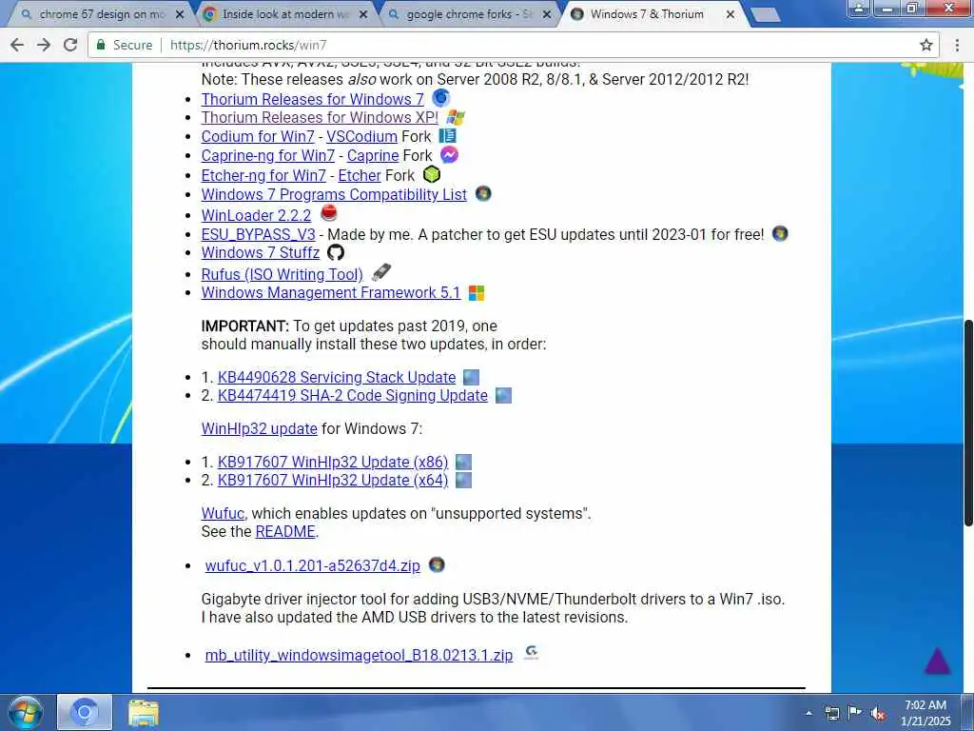Close the 'google chrome forks' tab
The image size is (974, 731).
[x=547, y=13]
